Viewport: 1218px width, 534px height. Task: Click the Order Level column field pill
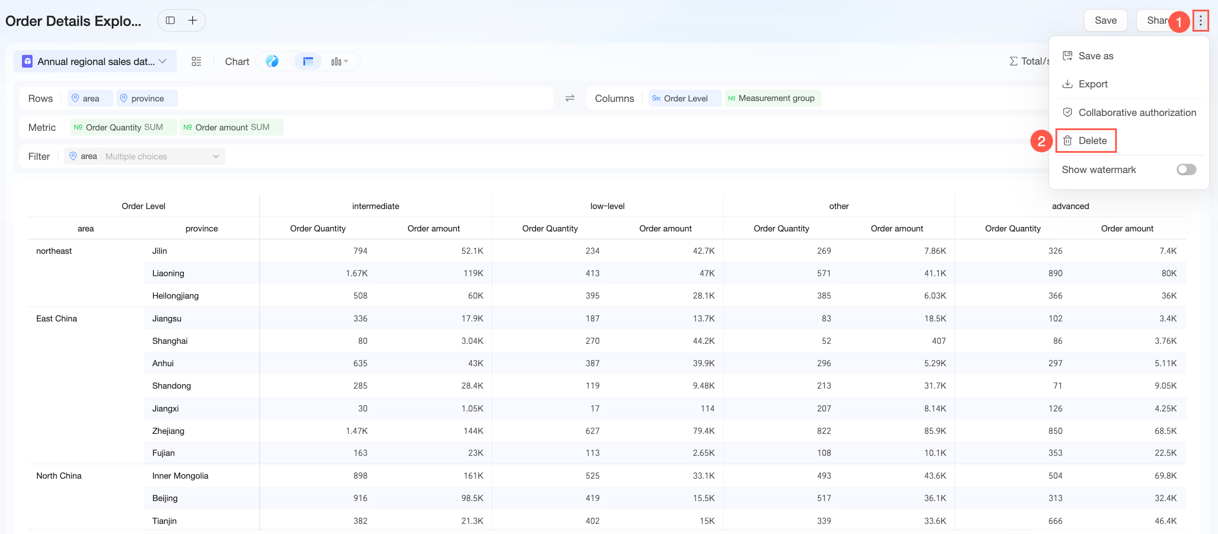[684, 98]
